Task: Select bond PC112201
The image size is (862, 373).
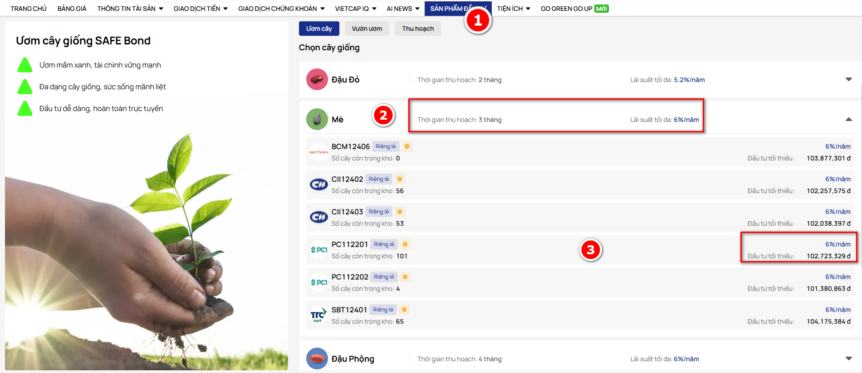Action: pyautogui.click(x=580, y=250)
